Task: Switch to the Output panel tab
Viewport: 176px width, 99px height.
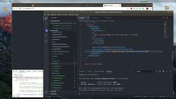Action: (90, 71)
